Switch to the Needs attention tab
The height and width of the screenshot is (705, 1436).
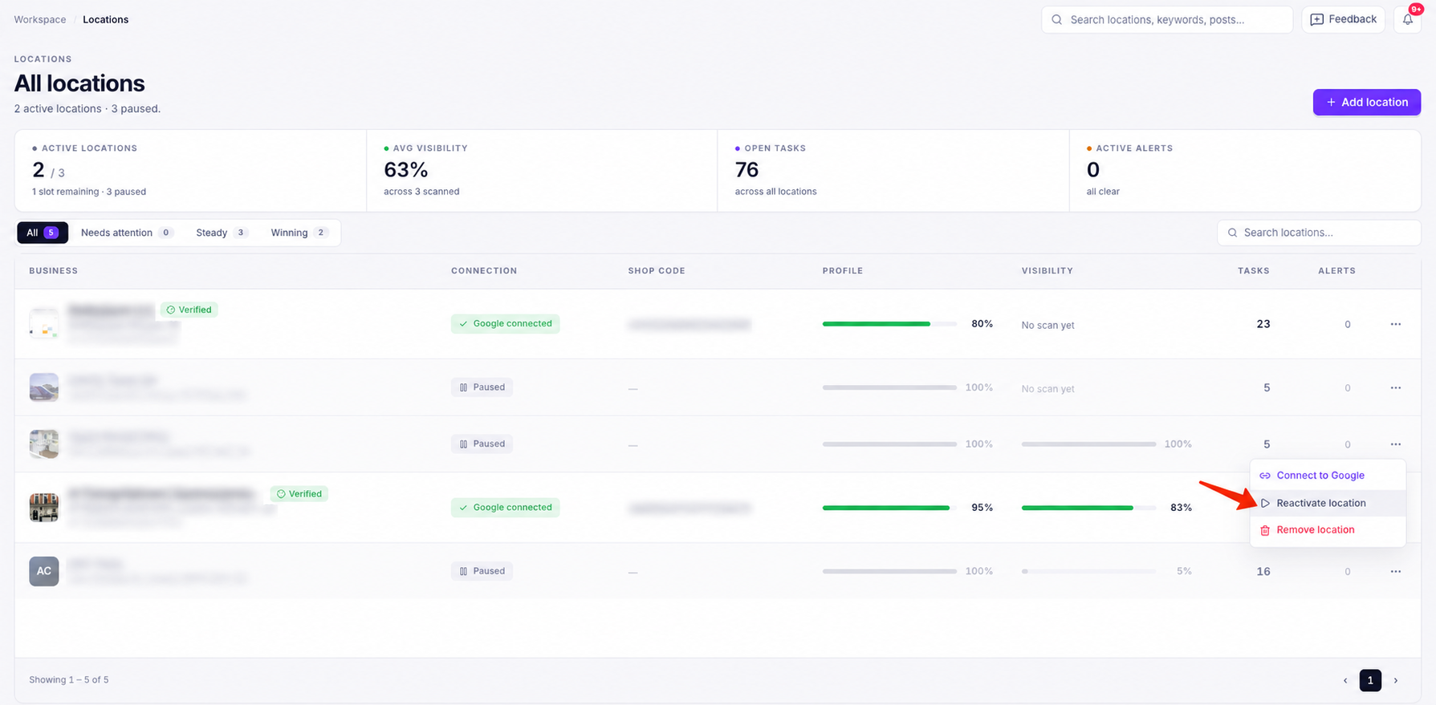click(127, 233)
